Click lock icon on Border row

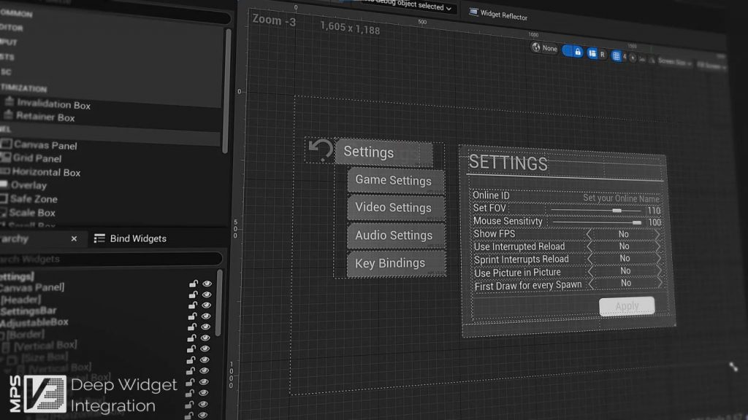(192, 338)
